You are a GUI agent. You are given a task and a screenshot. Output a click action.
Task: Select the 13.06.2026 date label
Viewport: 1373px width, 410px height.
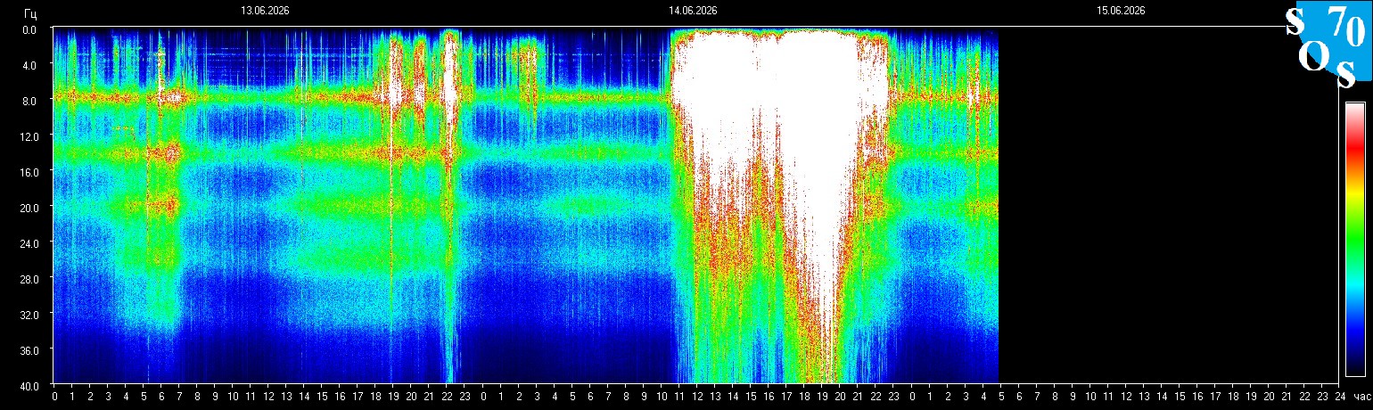tap(265, 11)
